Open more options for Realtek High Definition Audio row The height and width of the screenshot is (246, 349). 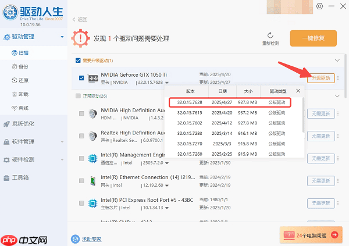338,136
